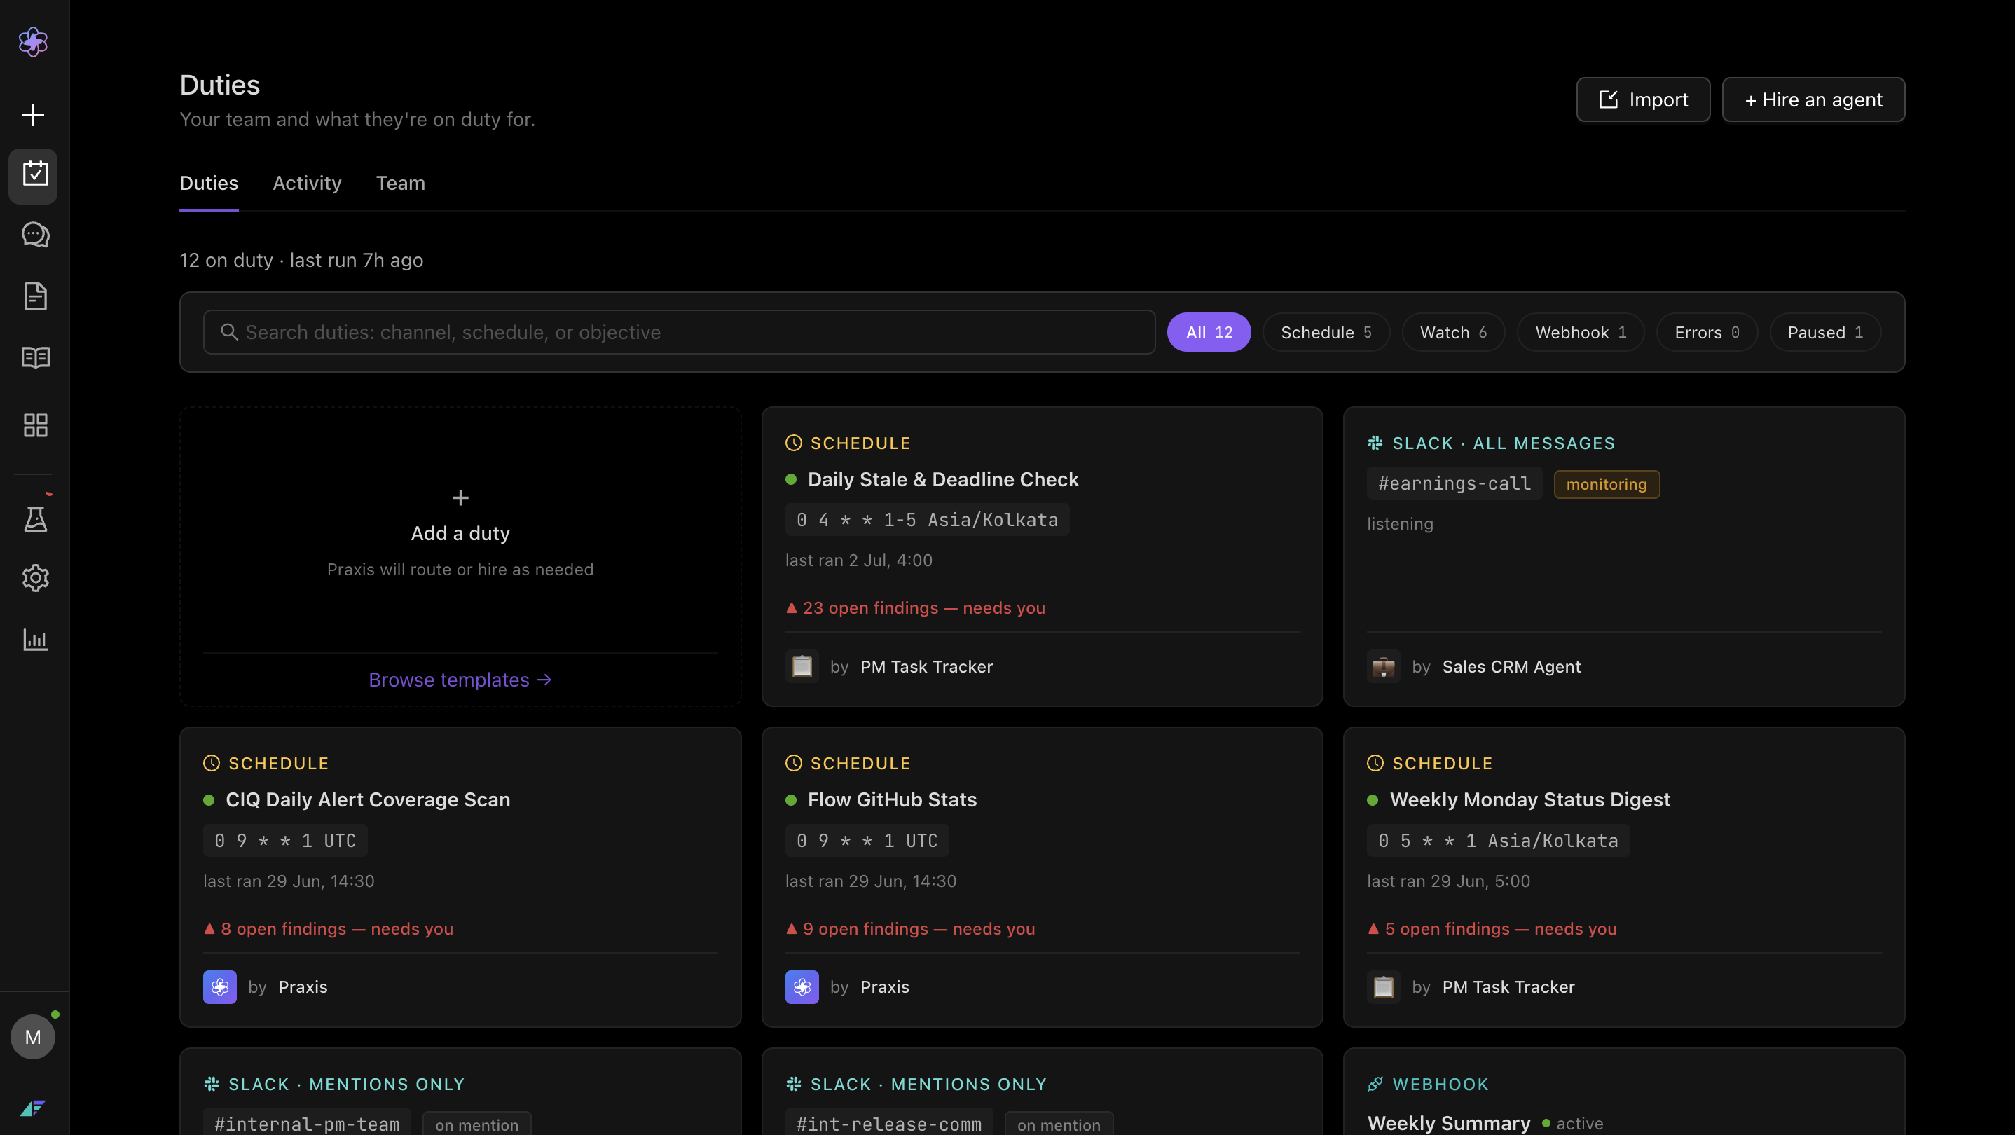This screenshot has width=2015, height=1135.
Task: Filter duties by Schedule 5
Action: click(1326, 333)
